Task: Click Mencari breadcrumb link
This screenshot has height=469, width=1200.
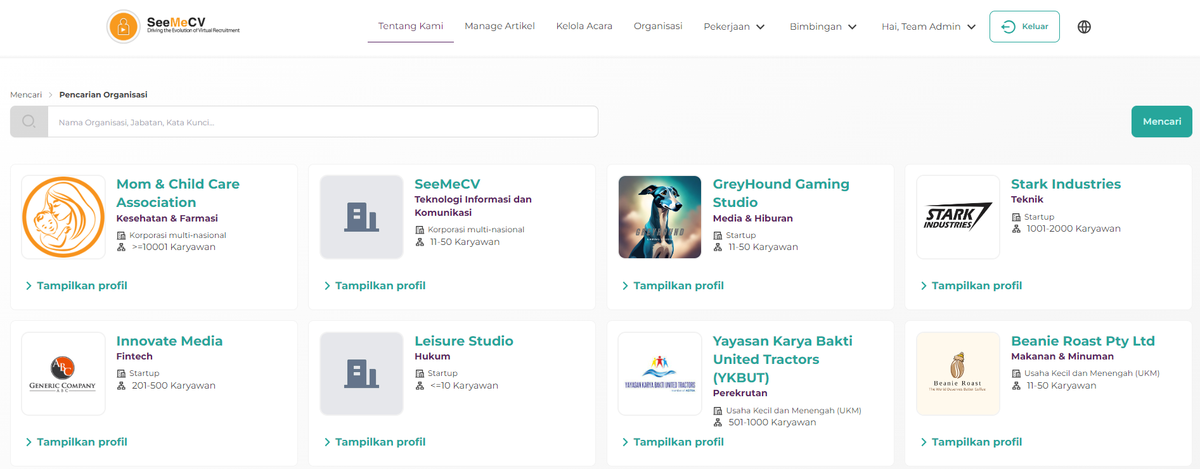Action: (x=26, y=95)
